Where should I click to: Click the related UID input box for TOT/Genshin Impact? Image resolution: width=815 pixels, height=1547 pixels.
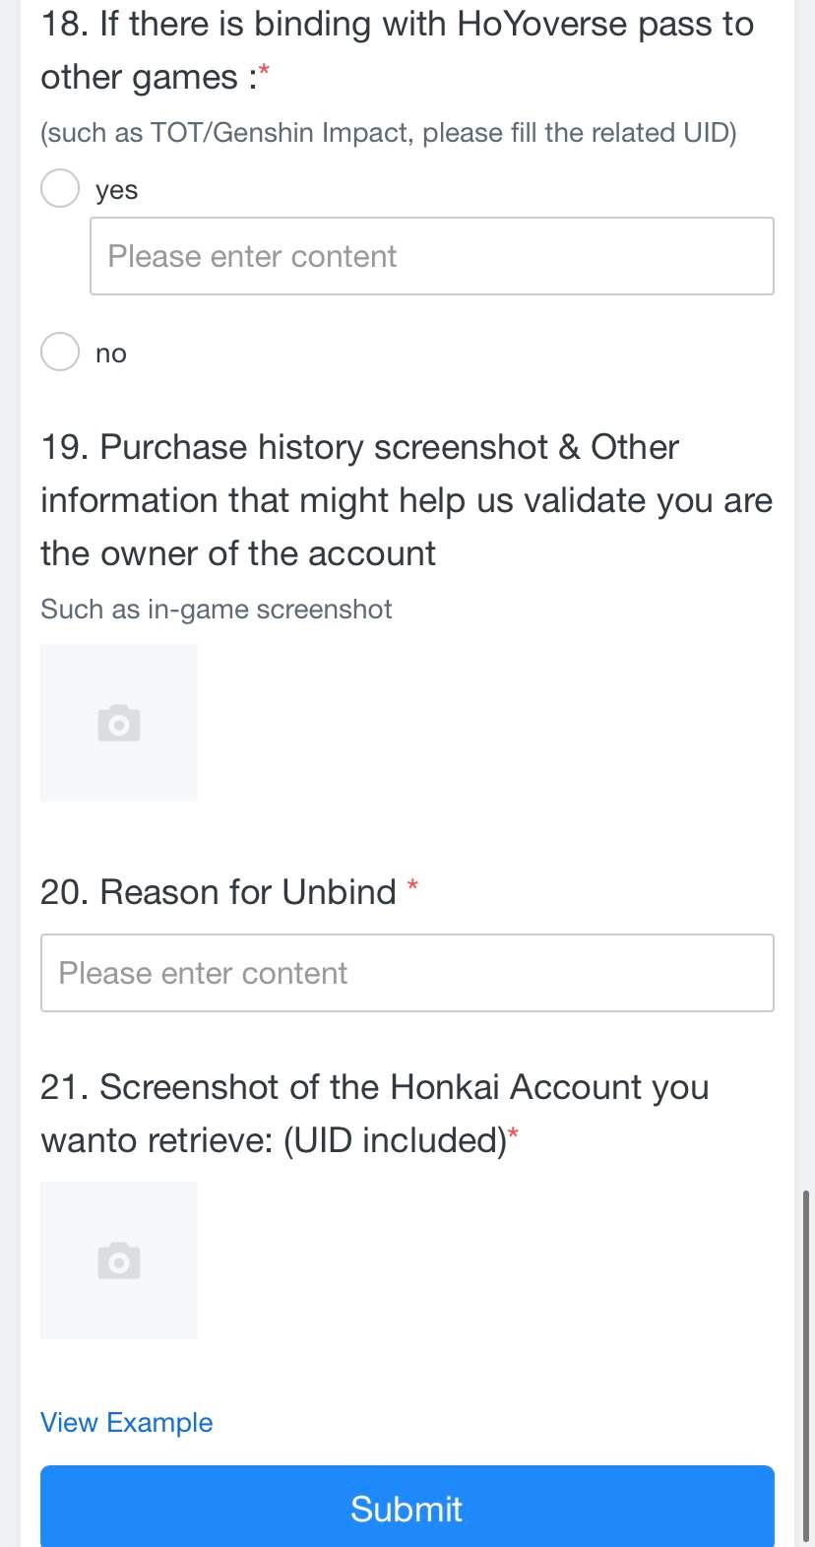(x=431, y=256)
